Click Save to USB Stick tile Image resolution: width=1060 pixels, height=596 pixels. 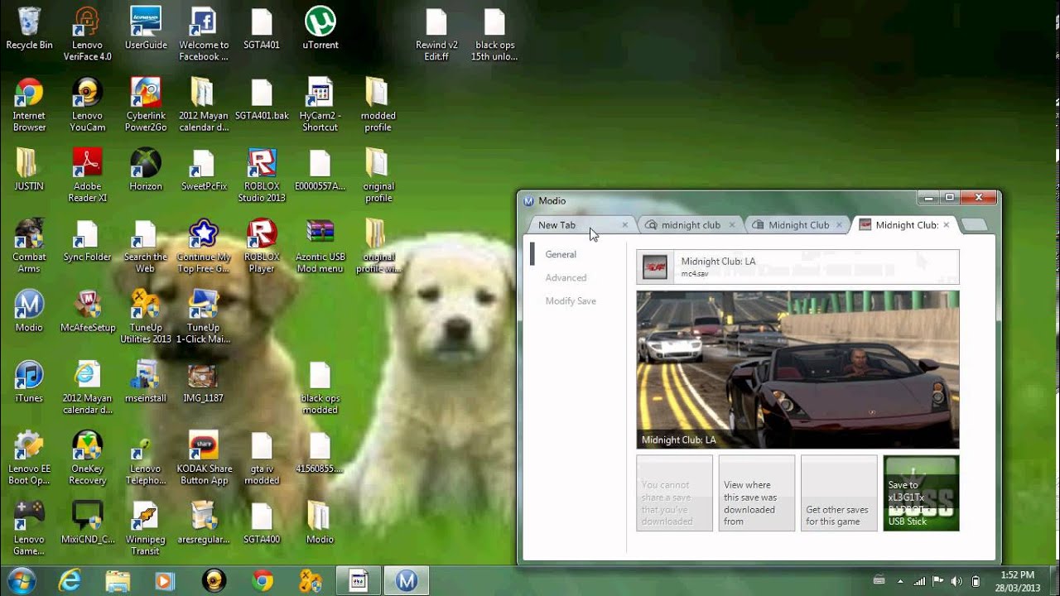(x=921, y=493)
